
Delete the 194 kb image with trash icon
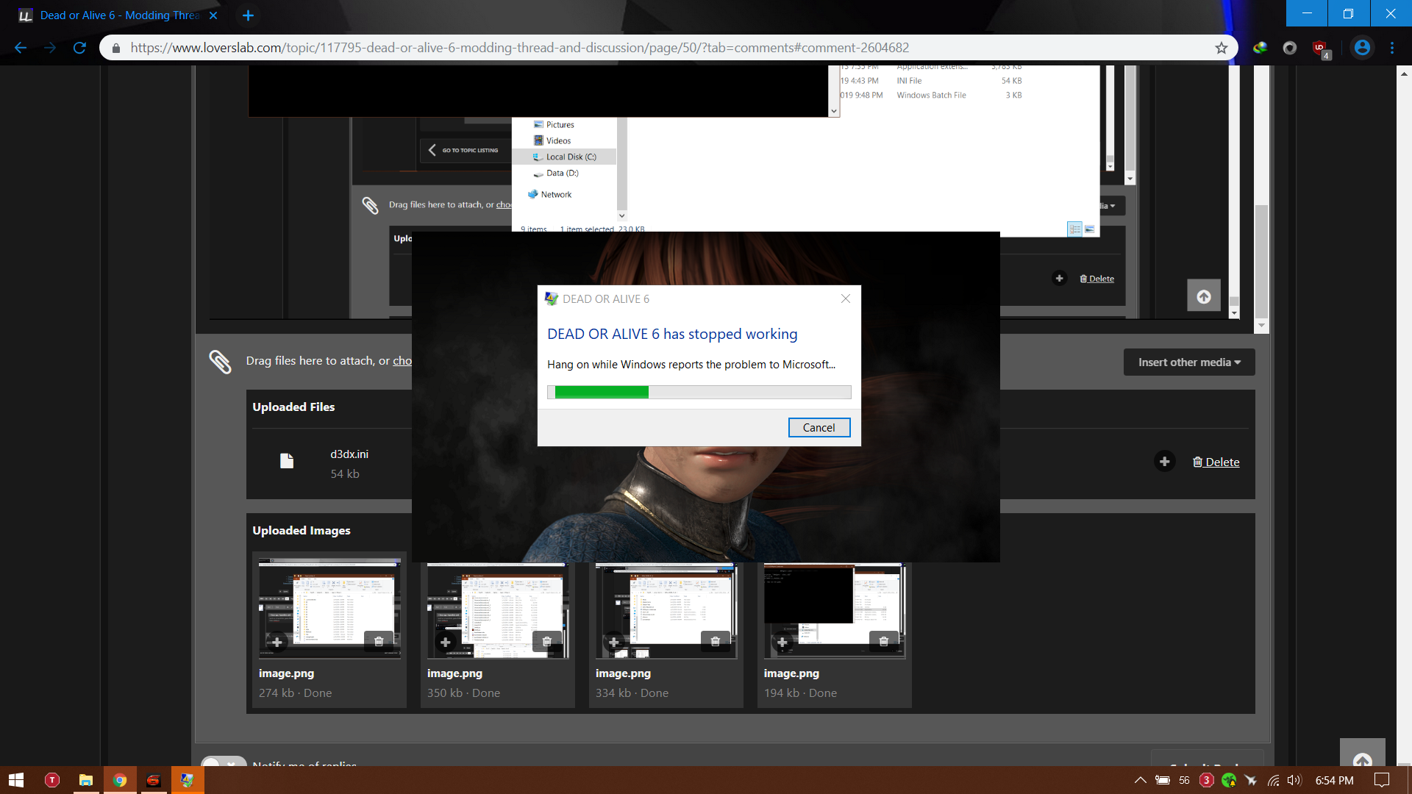884,641
